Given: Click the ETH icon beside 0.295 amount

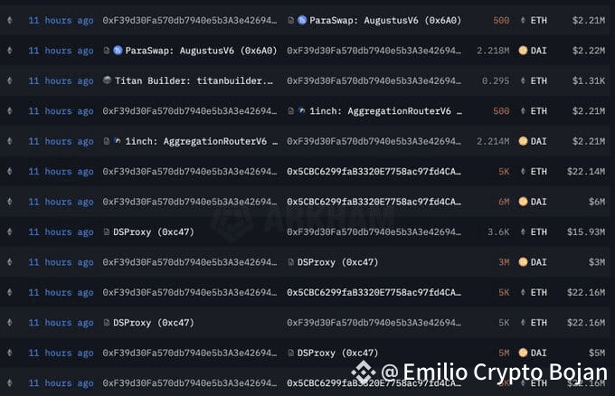Looking at the screenshot, I should 523,80.
